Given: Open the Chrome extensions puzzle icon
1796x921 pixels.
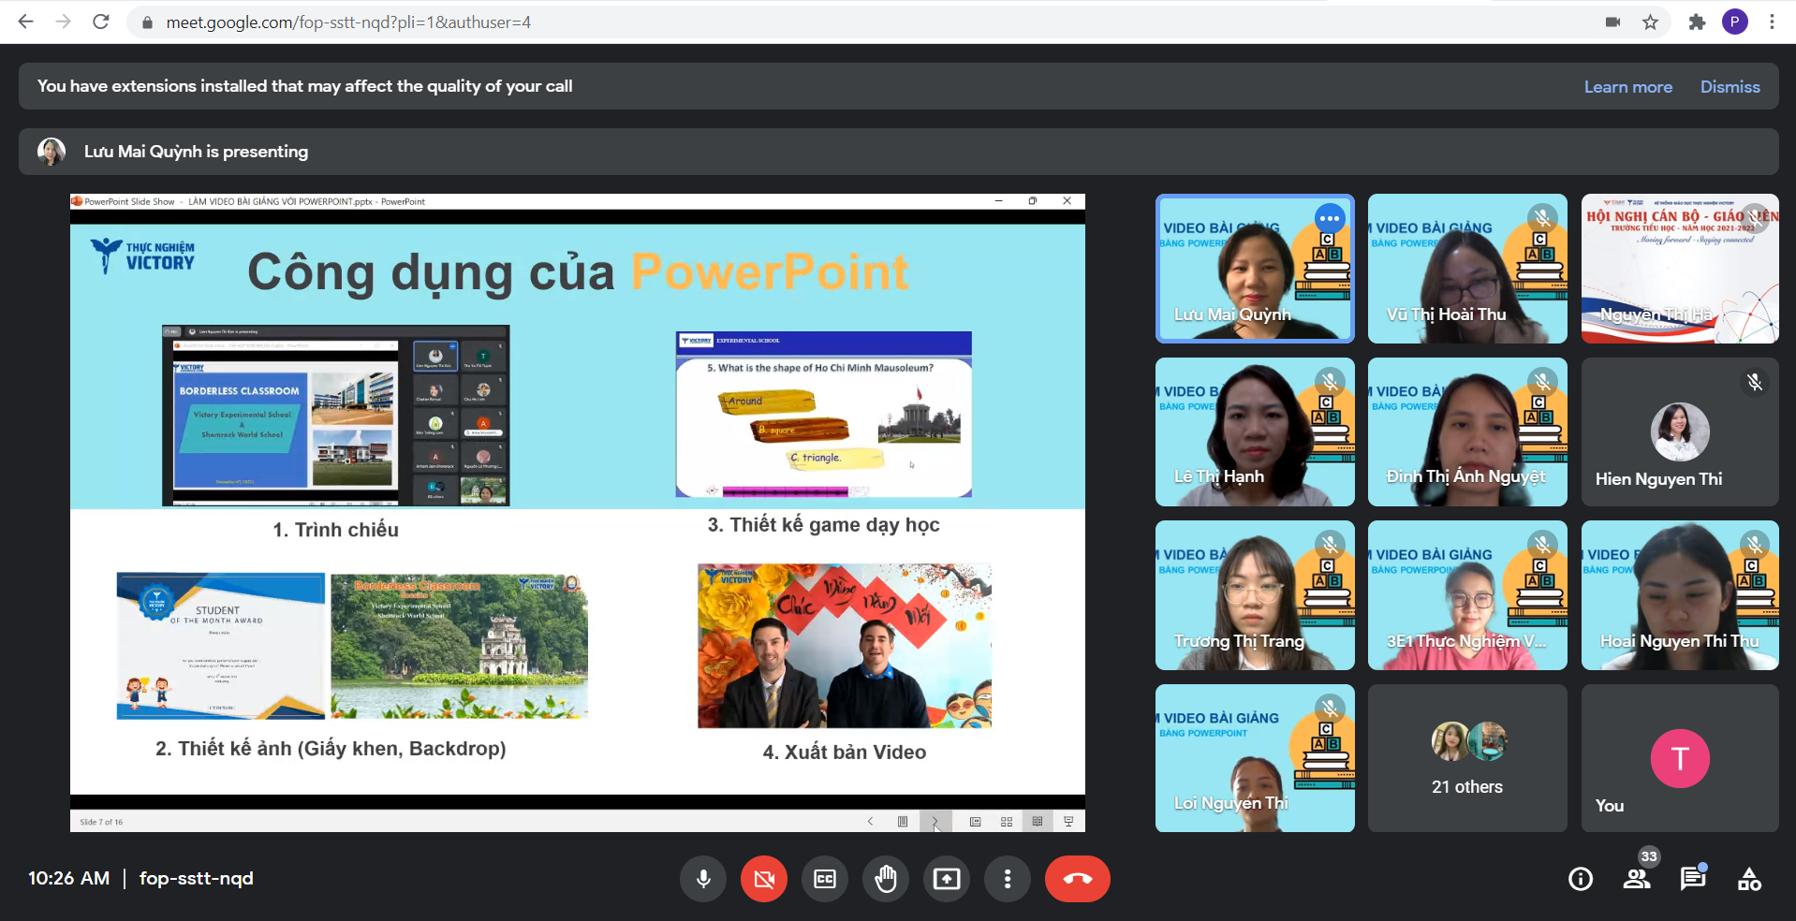Looking at the screenshot, I should (x=1697, y=22).
